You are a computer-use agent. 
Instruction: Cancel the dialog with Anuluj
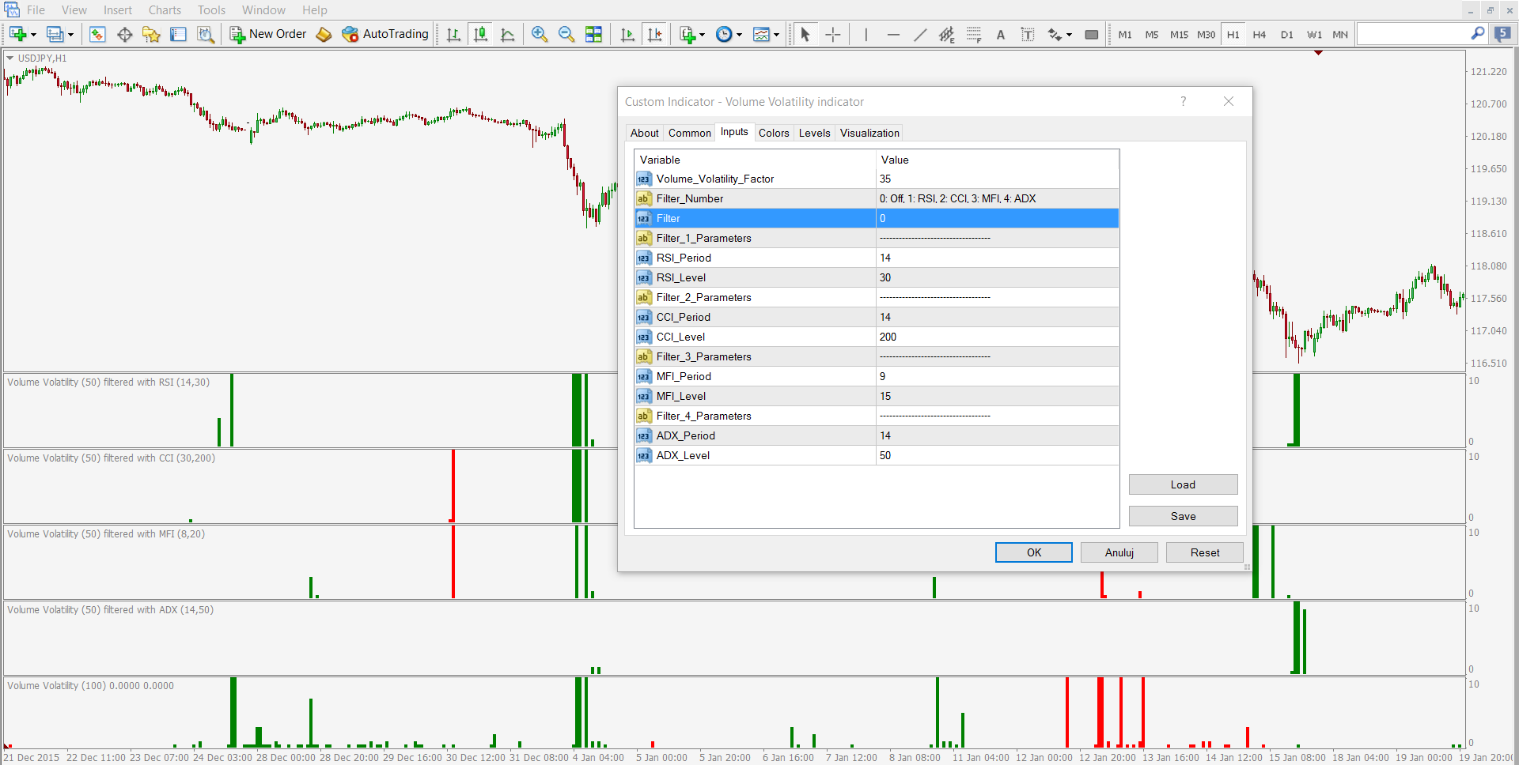click(1119, 552)
